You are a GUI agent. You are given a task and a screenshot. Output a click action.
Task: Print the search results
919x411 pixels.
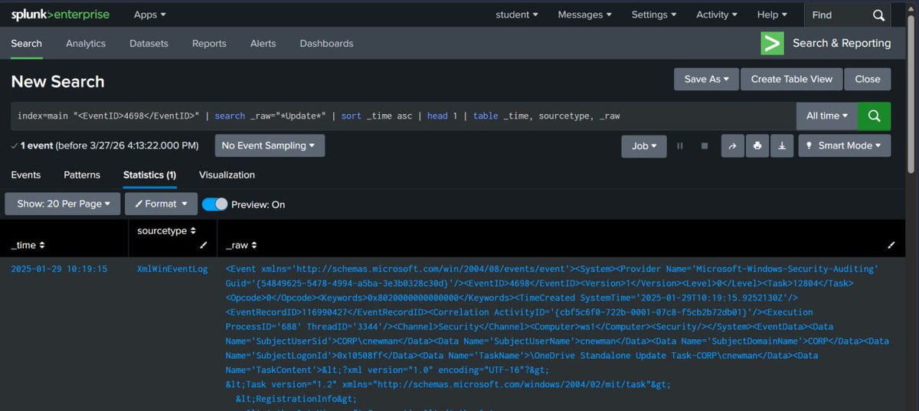[x=757, y=145]
